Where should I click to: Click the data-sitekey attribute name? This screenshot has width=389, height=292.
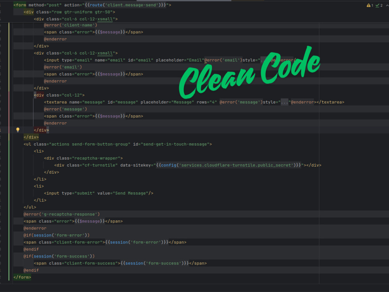pyautogui.click(x=136, y=165)
